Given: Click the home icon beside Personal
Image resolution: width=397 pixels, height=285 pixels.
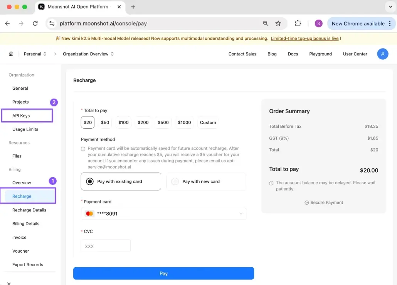Looking at the screenshot, I should coord(10,54).
